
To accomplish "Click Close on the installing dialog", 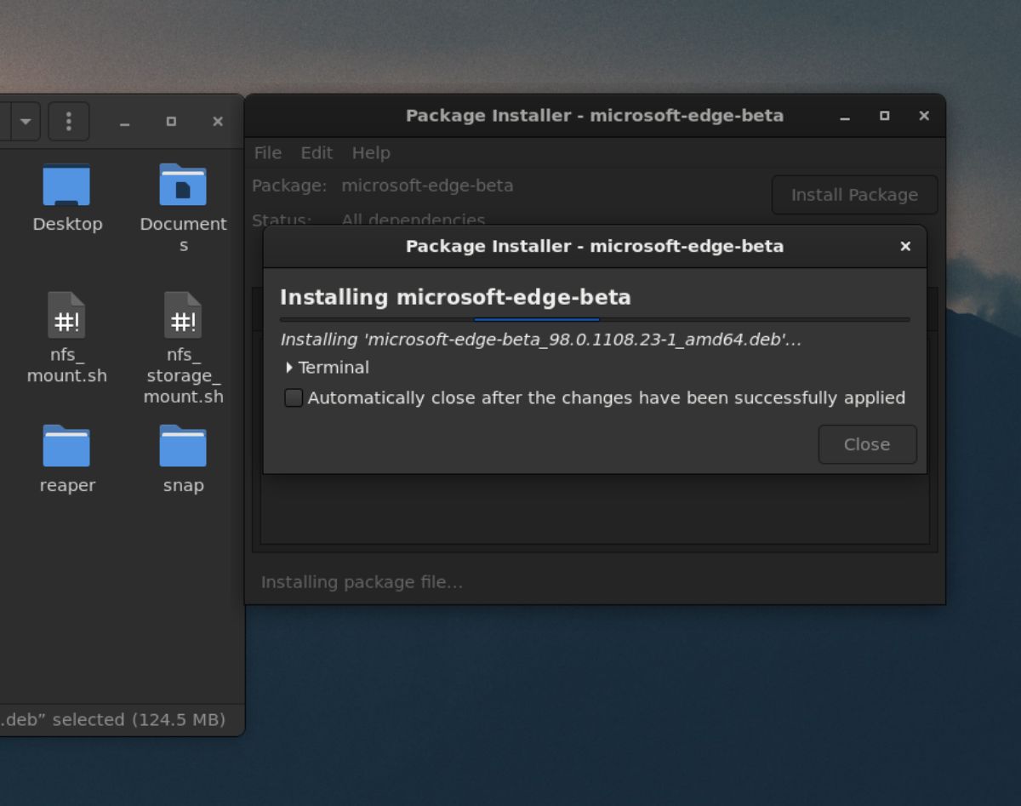I will [x=867, y=444].
